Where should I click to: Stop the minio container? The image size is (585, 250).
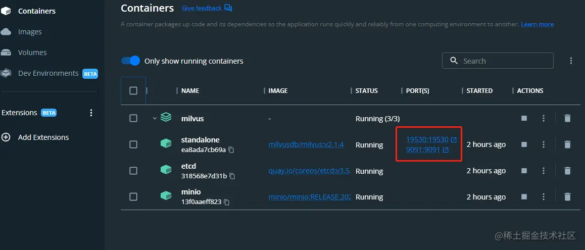click(524, 196)
